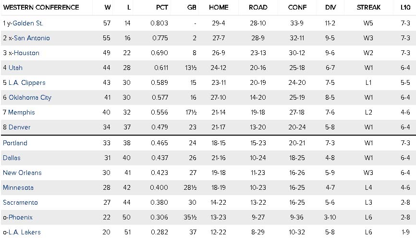Screen dimensions: 416x243
Task: Click the Oklahoma City team link
Action: tap(30, 97)
